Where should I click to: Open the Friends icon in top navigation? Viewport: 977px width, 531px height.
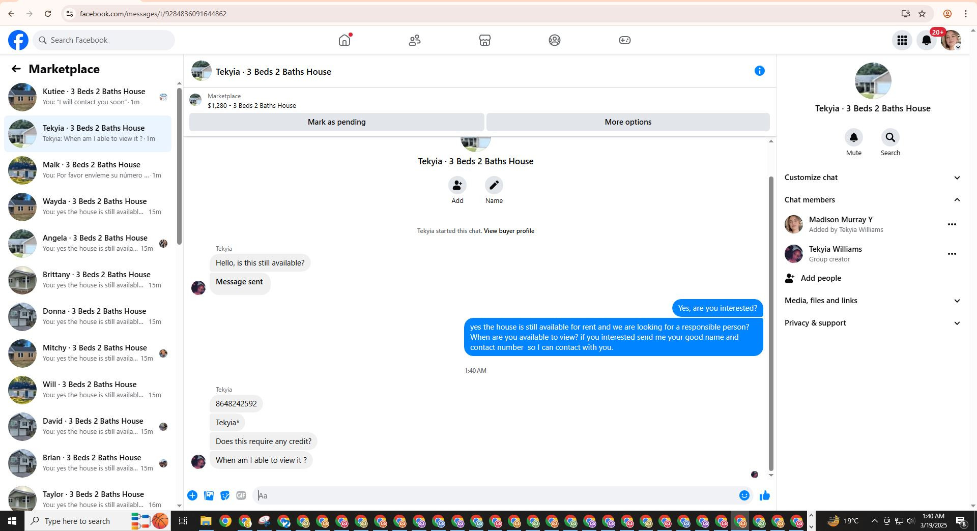pos(415,40)
